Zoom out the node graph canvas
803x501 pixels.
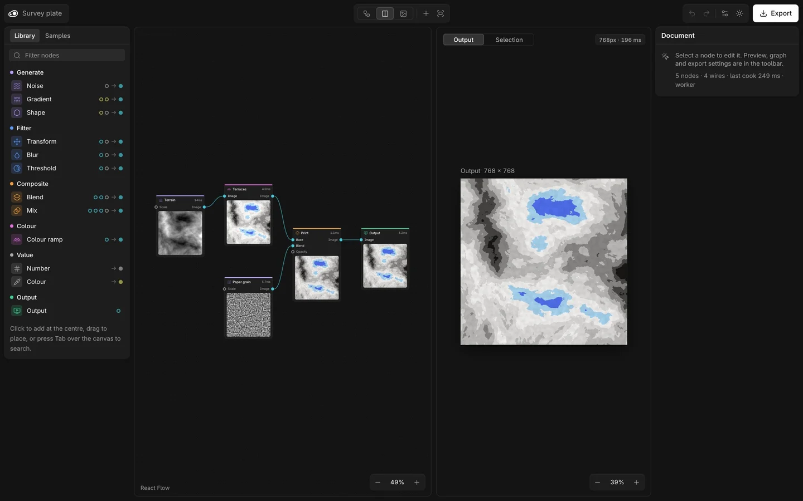378,482
